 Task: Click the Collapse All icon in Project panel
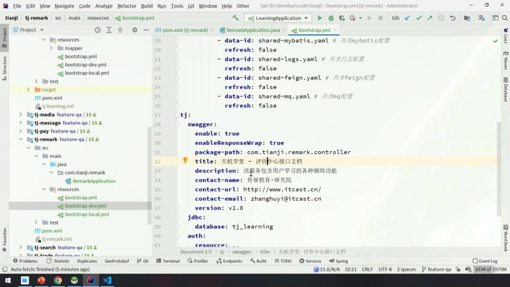coord(121,30)
